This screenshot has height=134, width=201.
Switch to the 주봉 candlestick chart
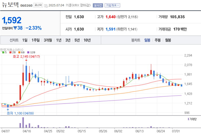(158, 40)
